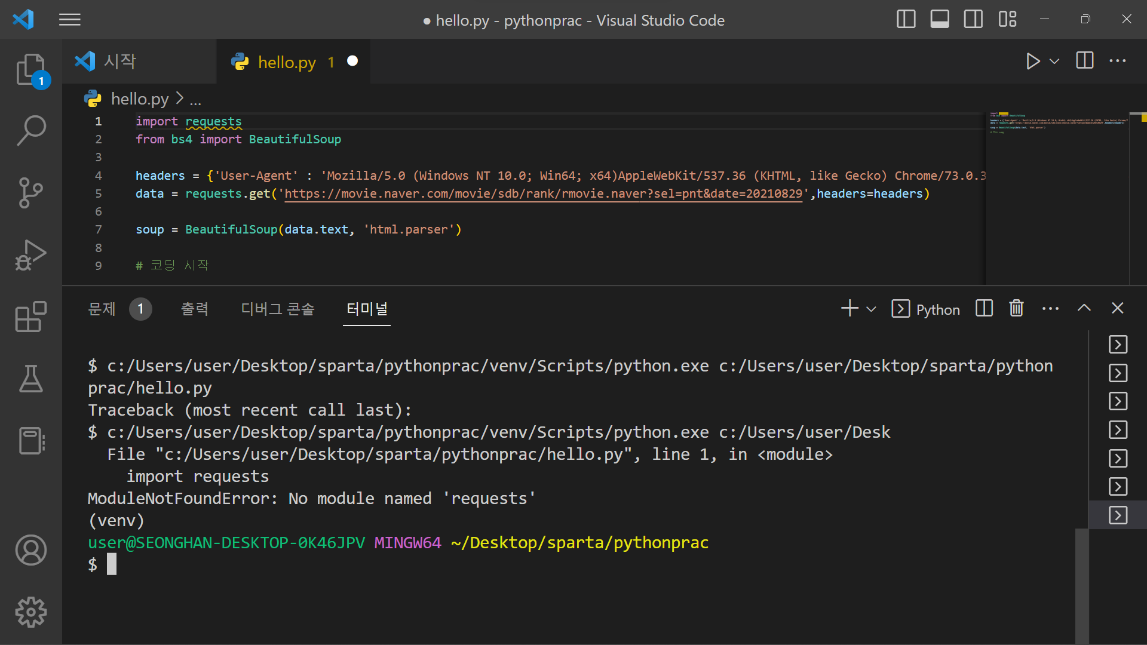Kill the terminal with trash icon
The width and height of the screenshot is (1147, 645).
[1016, 309]
